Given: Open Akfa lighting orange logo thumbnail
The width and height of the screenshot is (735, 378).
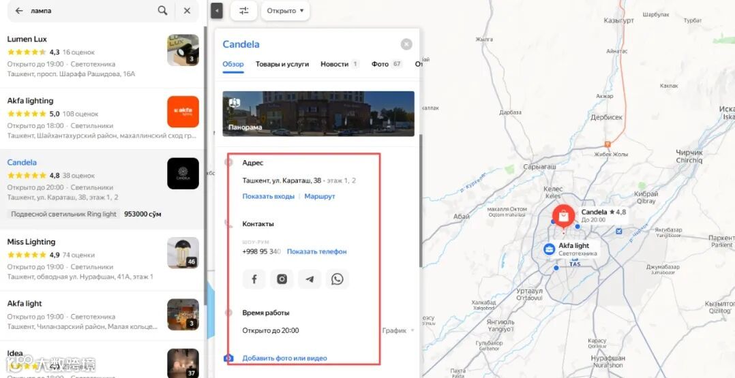Looking at the screenshot, I should (183, 112).
